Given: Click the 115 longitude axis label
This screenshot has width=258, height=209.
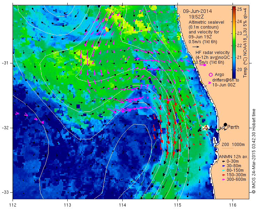Looking at the screenshot, I should (x=177, y=205).
